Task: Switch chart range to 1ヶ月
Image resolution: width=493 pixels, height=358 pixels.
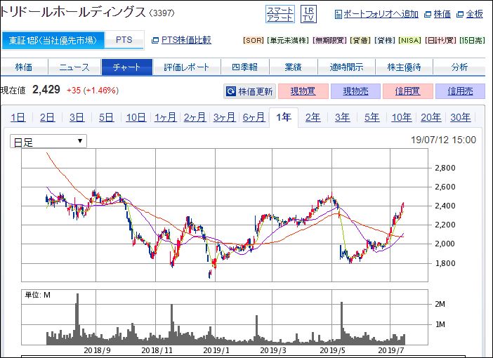Action: tap(165, 117)
